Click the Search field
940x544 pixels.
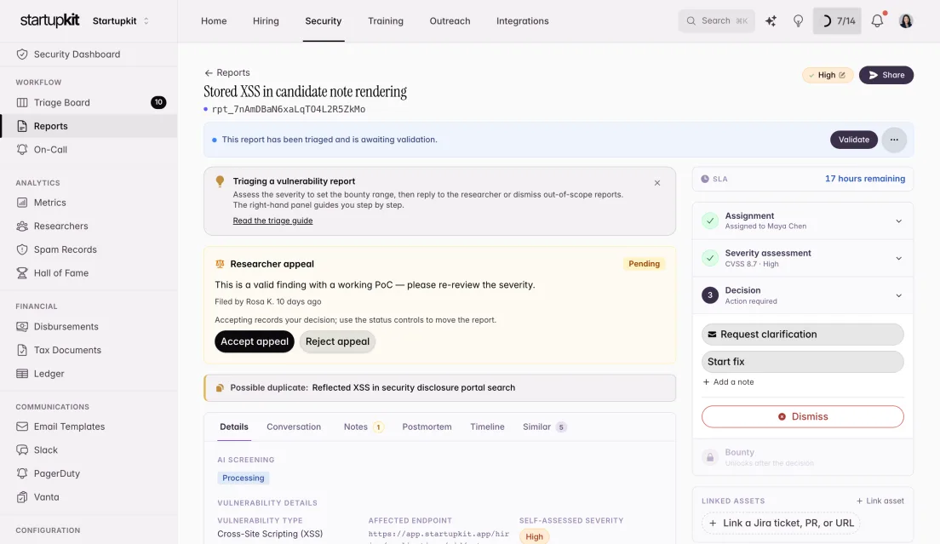pyautogui.click(x=716, y=21)
